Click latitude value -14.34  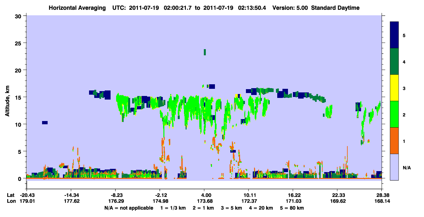(71, 195)
